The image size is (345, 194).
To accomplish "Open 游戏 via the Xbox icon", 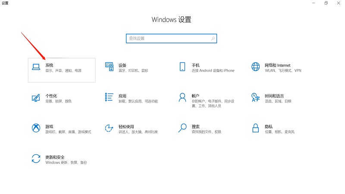I will pyautogui.click(x=36, y=128).
